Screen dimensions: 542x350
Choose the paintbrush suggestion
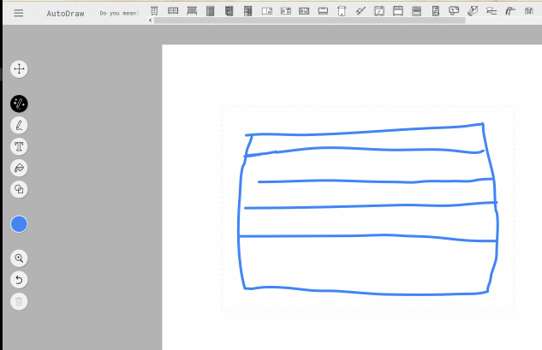360,11
